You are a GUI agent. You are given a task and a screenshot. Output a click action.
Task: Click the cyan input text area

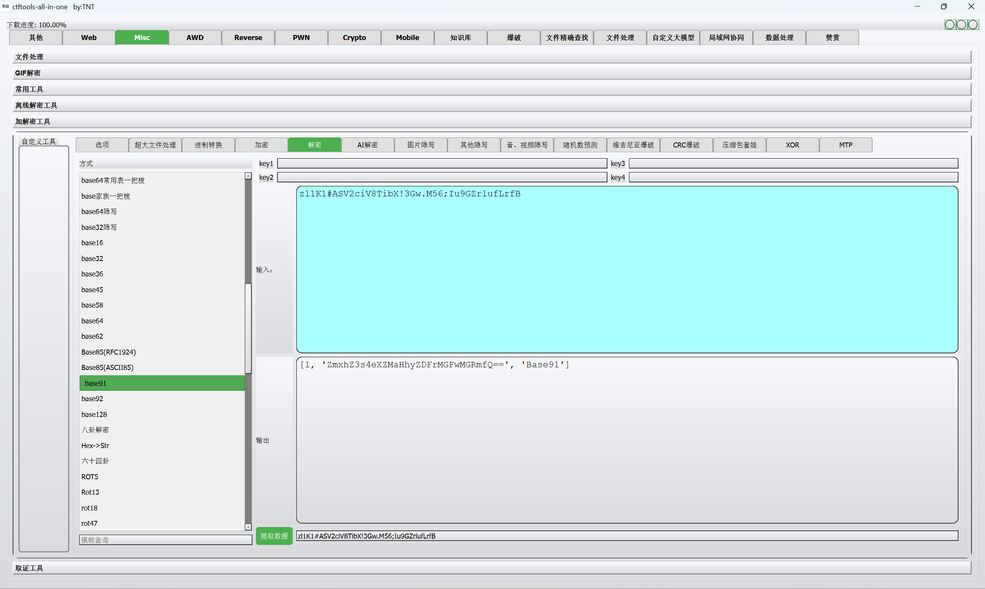coord(627,269)
